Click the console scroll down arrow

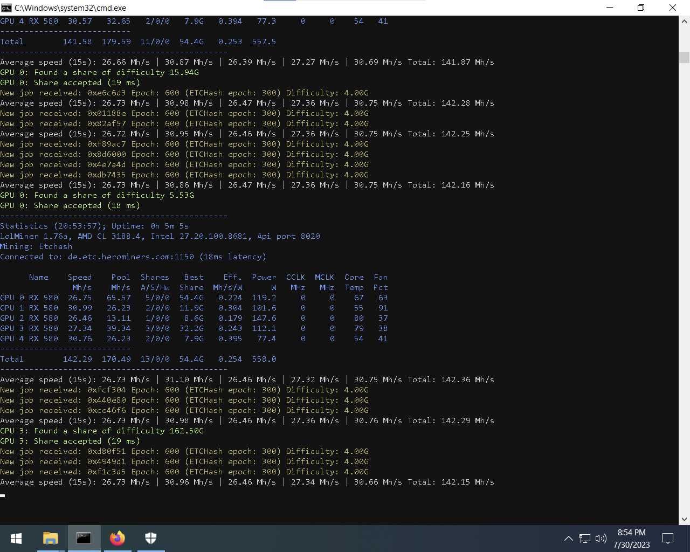(x=684, y=519)
